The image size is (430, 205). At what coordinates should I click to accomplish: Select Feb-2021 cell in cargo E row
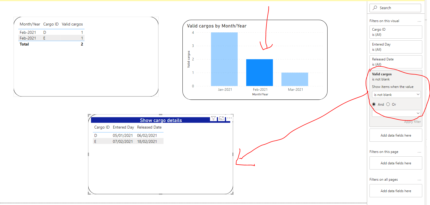pos(28,38)
